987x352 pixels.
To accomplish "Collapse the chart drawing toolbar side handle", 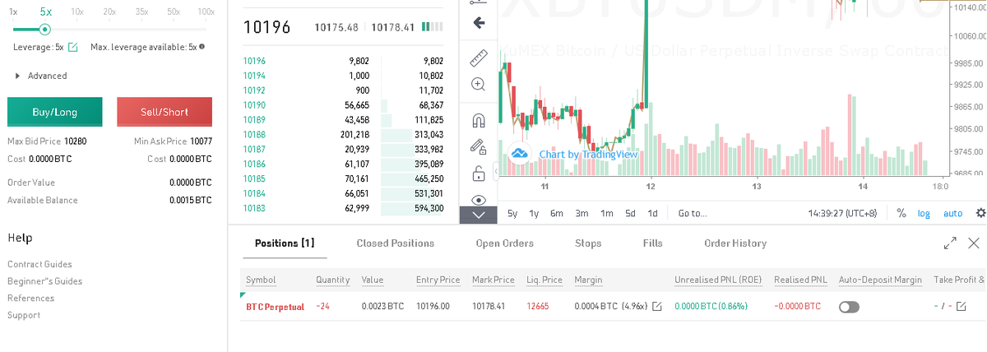I will click(496, 172).
